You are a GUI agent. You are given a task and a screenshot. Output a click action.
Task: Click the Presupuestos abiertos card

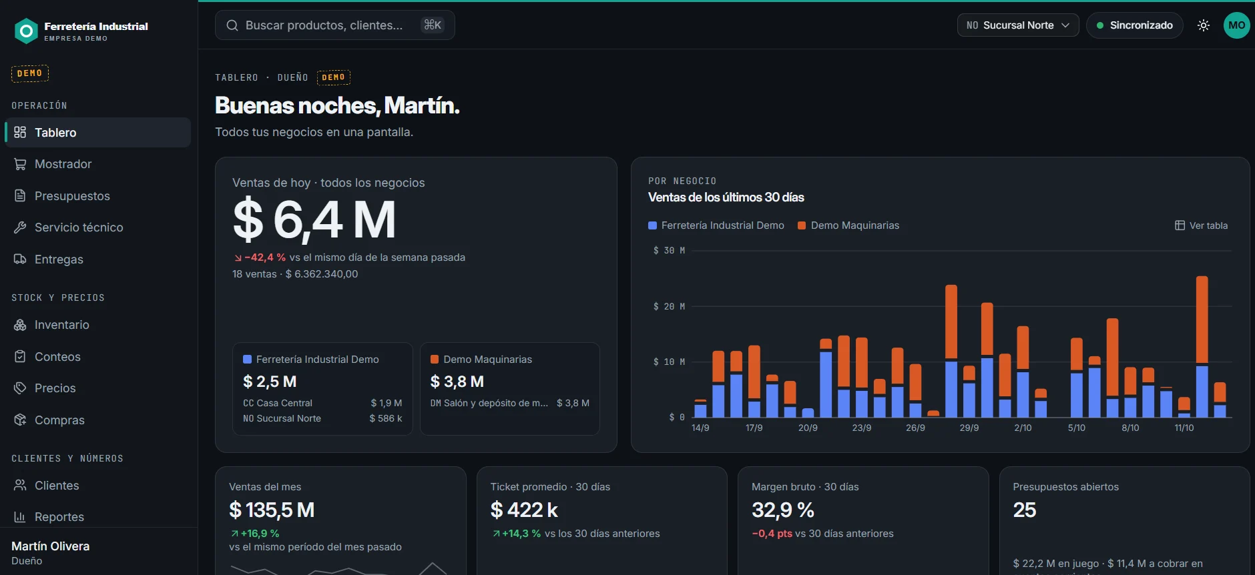click(x=1124, y=521)
